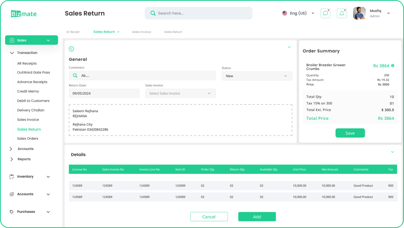Image resolution: width=404 pixels, height=228 pixels.
Task: Click the Purchases tag icon
Action: pyautogui.click(x=12, y=212)
